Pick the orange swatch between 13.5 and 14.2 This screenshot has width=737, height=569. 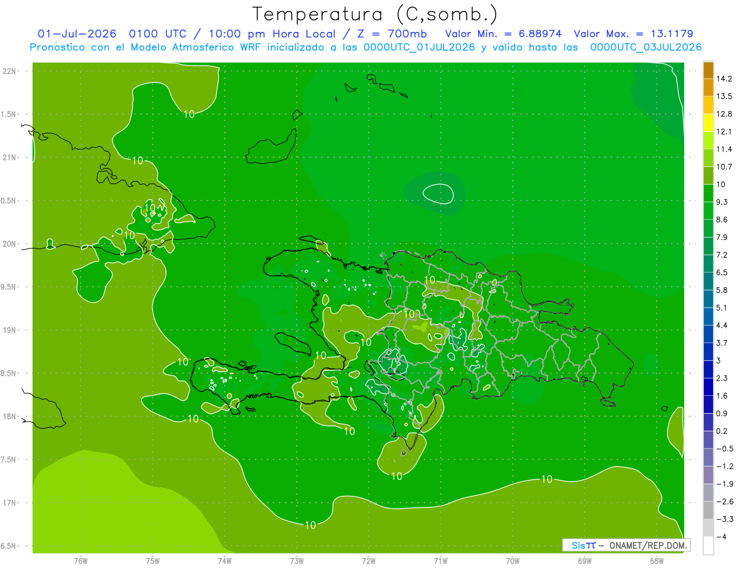point(708,87)
